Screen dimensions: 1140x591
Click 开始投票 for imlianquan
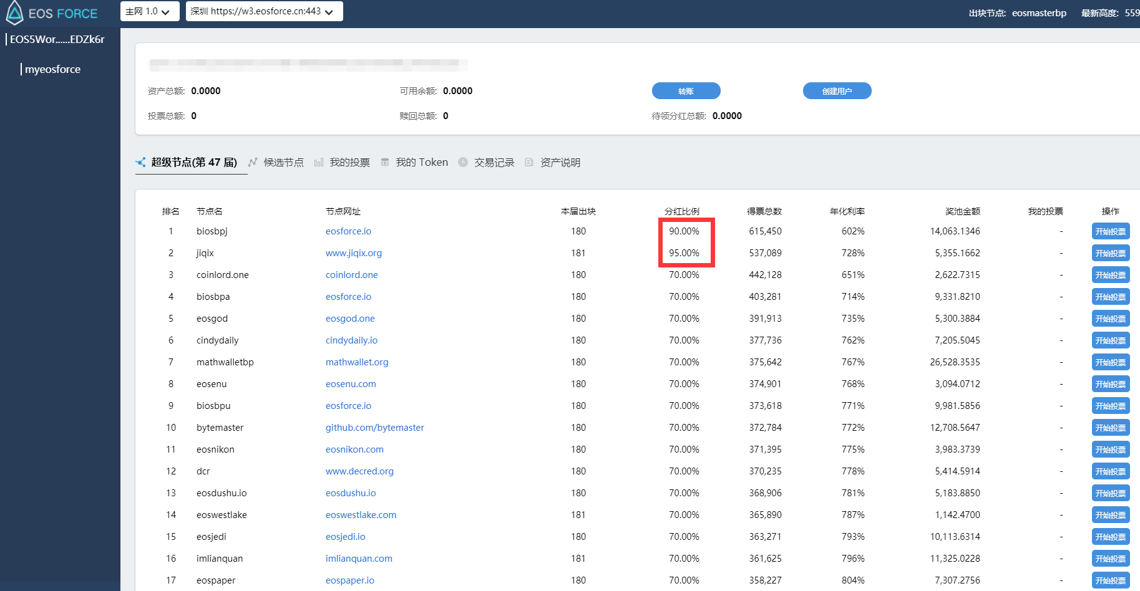pos(1111,559)
